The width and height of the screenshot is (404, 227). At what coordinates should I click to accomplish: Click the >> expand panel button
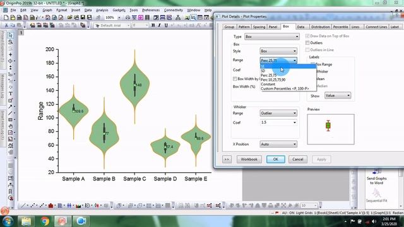pos(227,160)
